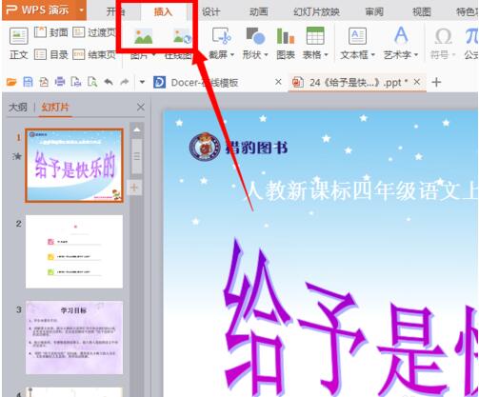Switch to the Docer-在线模板 document tab
The height and width of the screenshot is (397, 479).
click(x=205, y=83)
